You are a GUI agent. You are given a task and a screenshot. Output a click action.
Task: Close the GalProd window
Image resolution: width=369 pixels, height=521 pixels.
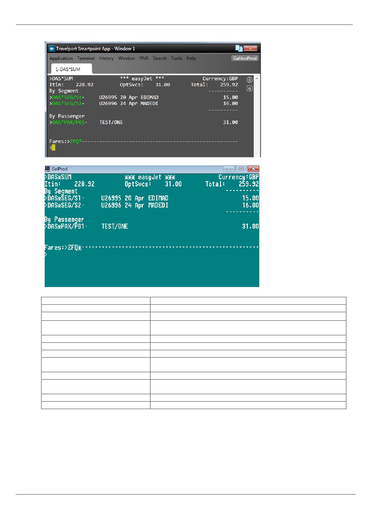pos(253,169)
